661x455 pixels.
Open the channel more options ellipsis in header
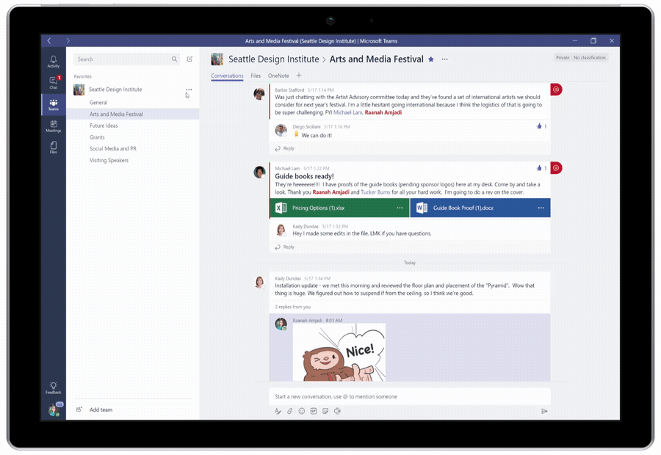[x=445, y=59]
